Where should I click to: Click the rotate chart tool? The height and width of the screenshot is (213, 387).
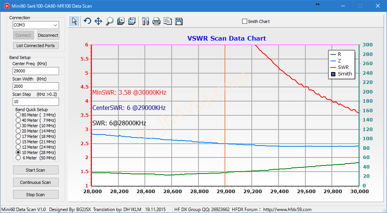coord(87,21)
